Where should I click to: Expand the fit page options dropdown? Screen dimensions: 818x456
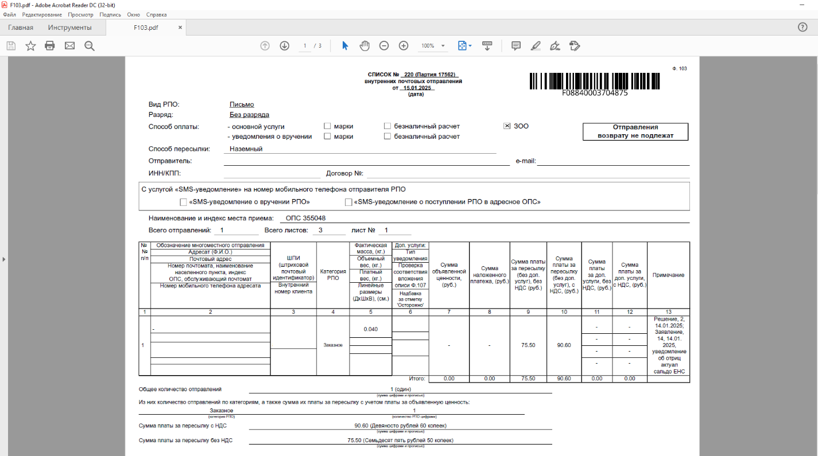tap(470, 46)
